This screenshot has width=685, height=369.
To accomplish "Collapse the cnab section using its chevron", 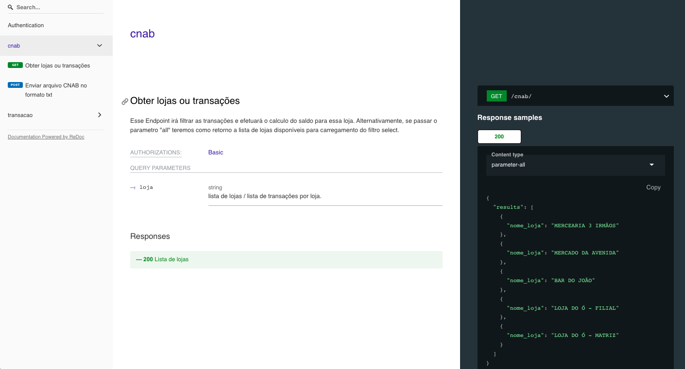I will pos(99,45).
